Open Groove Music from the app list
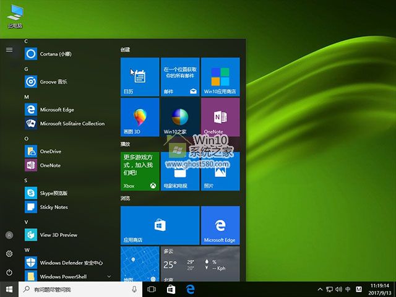 click(x=67, y=82)
